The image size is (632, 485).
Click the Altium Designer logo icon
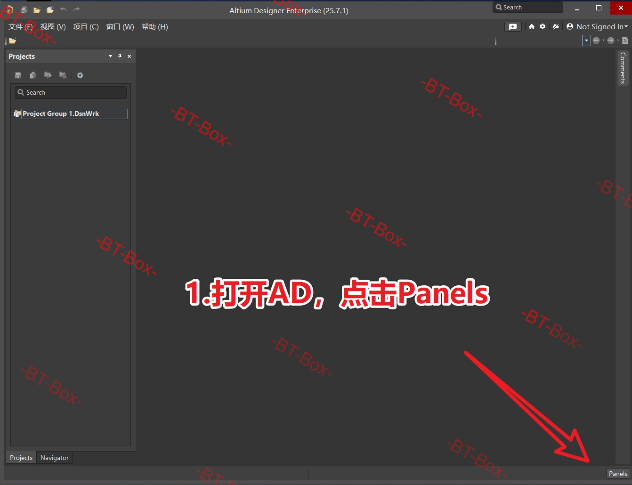coord(9,9)
